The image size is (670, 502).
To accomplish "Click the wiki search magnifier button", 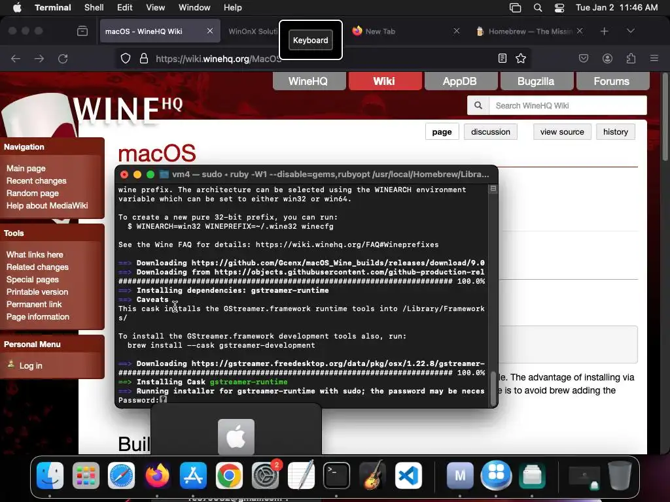I will click(x=478, y=105).
